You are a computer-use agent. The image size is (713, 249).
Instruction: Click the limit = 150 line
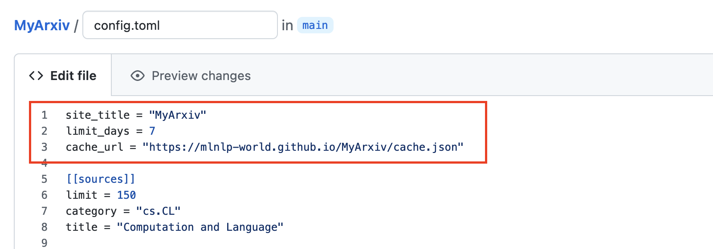point(101,195)
